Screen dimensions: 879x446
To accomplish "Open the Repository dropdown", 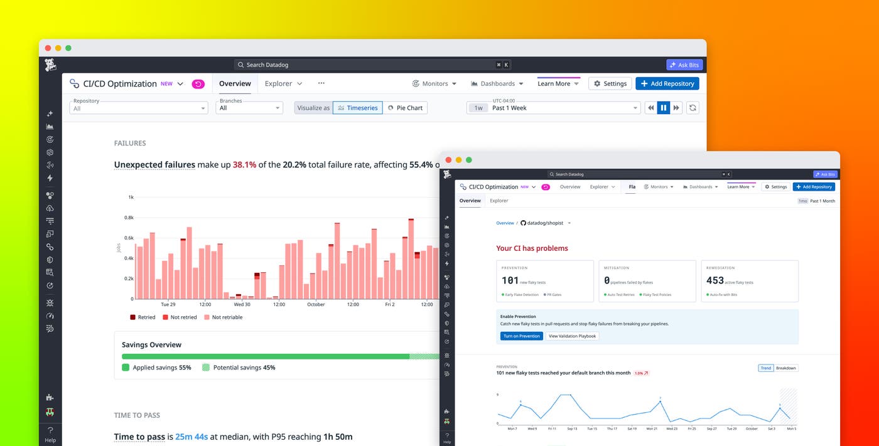I will point(138,108).
